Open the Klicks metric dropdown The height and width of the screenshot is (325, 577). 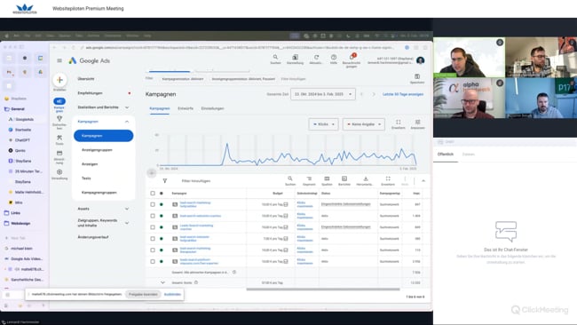click(323, 124)
